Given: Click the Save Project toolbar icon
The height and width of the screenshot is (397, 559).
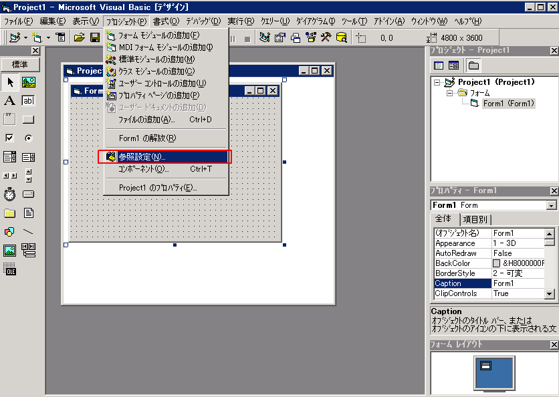Looking at the screenshot, I should pos(94,38).
